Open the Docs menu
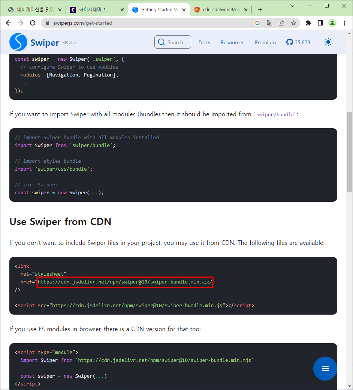The height and width of the screenshot is (390, 353). (x=204, y=42)
